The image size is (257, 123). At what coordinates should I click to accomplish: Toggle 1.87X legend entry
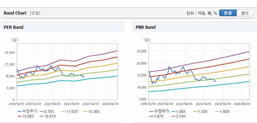[157, 117]
